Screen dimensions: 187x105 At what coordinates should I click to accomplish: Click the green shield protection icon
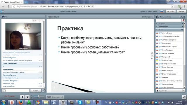pyautogui.click(x=179, y=7)
